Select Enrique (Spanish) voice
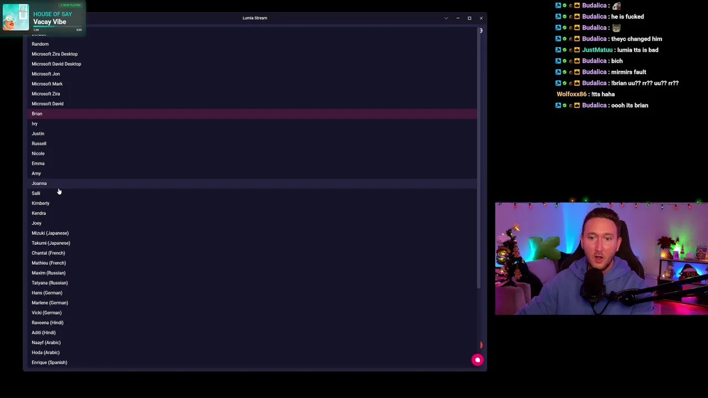708x398 pixels. coord(252,363)
